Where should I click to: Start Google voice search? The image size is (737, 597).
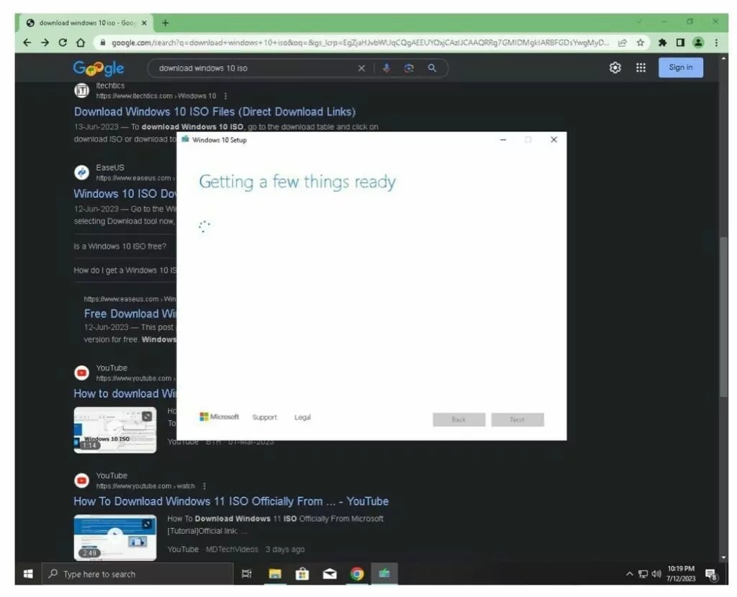pyautogui.click(x=386, y=68)
